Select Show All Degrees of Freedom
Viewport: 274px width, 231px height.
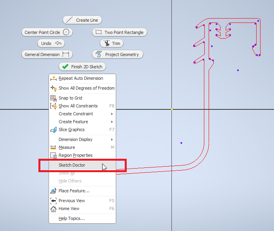coord(82,88)
